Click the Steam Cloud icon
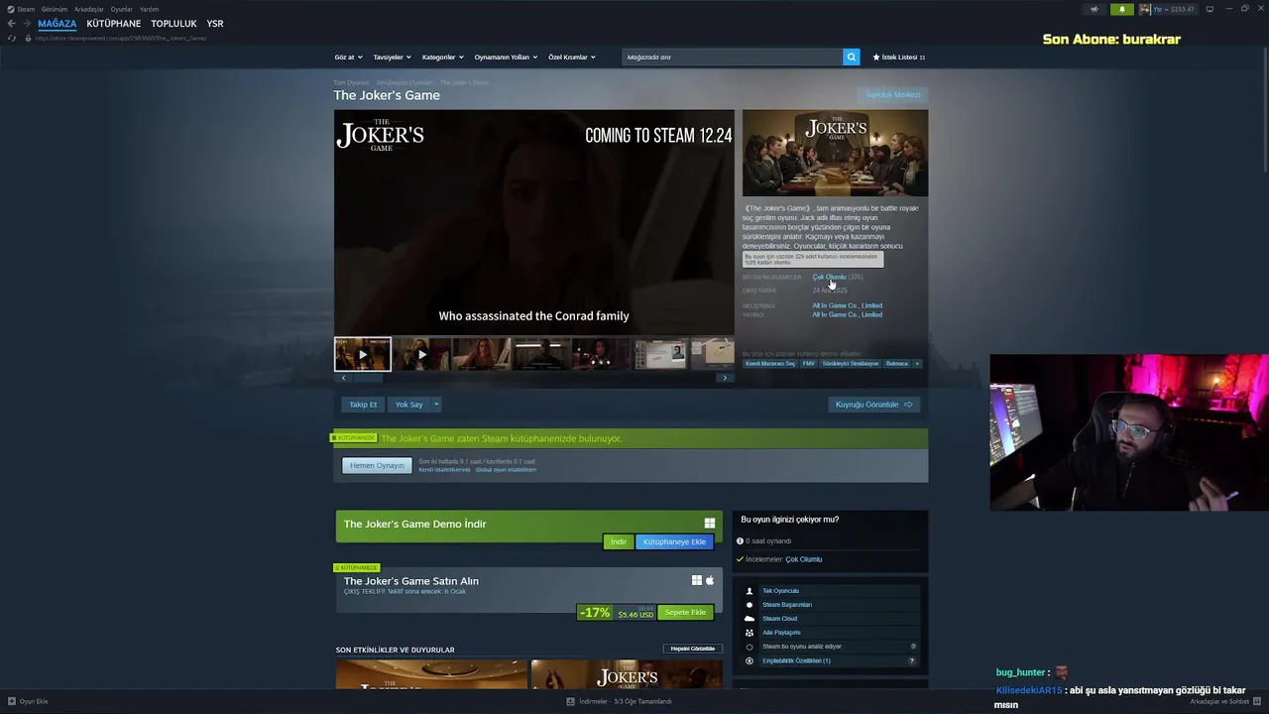 tap(750, 619)
